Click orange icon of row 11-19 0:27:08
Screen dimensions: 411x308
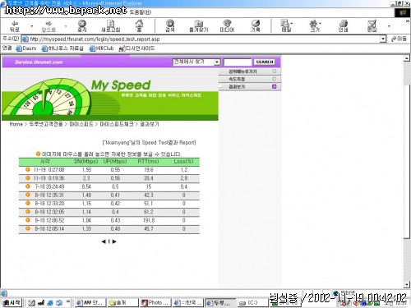pyautogui.click(x=28, y=169)
